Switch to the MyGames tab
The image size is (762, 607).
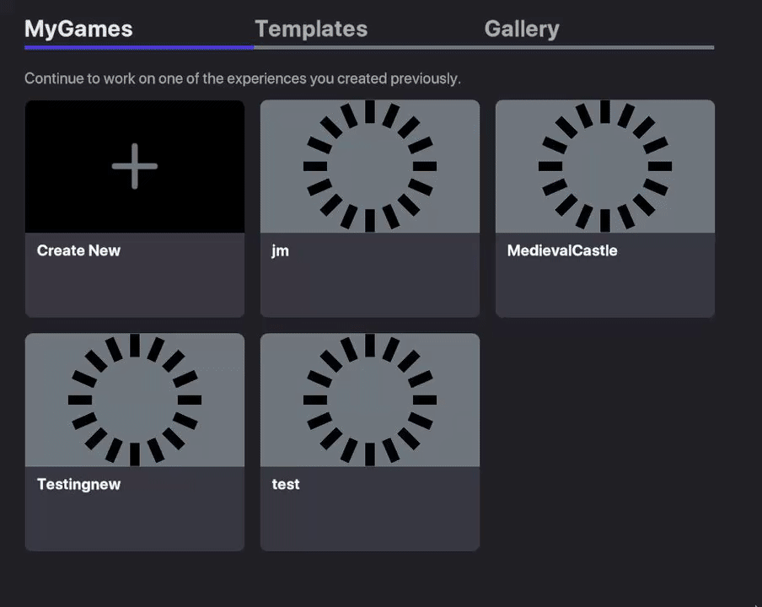[x=78, y=29]
